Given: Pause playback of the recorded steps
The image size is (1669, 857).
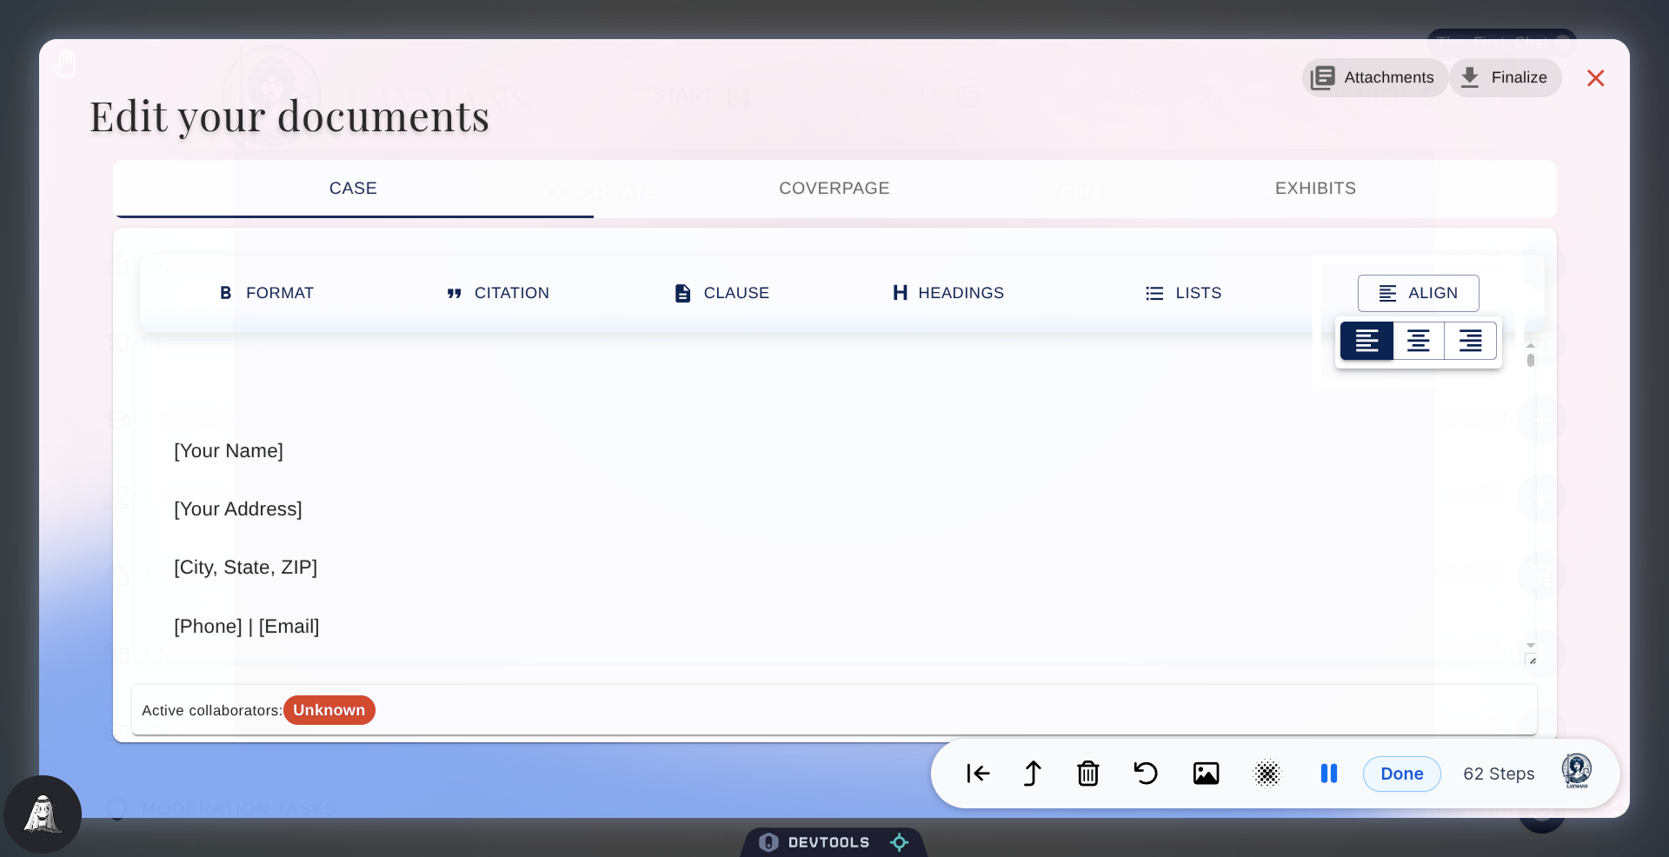Looking at the screenshot, I should [x=1328, y=774].
